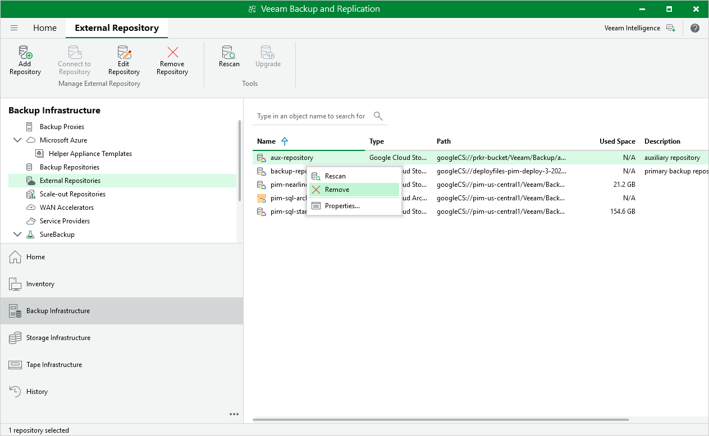Click the pim-sql-sta repository row icon
709x436 pixels.
click(x=261, y=212)
